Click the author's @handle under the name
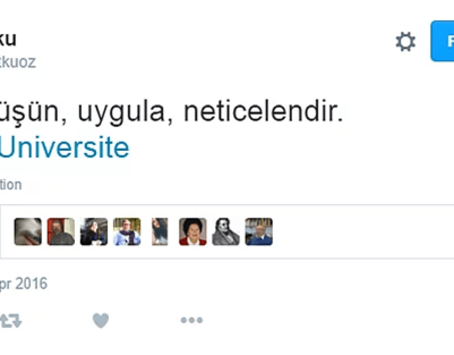The height and width of the screenshot is (355, 454). pos(18,63)
